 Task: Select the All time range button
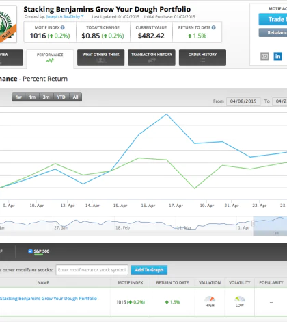(75, 97)
